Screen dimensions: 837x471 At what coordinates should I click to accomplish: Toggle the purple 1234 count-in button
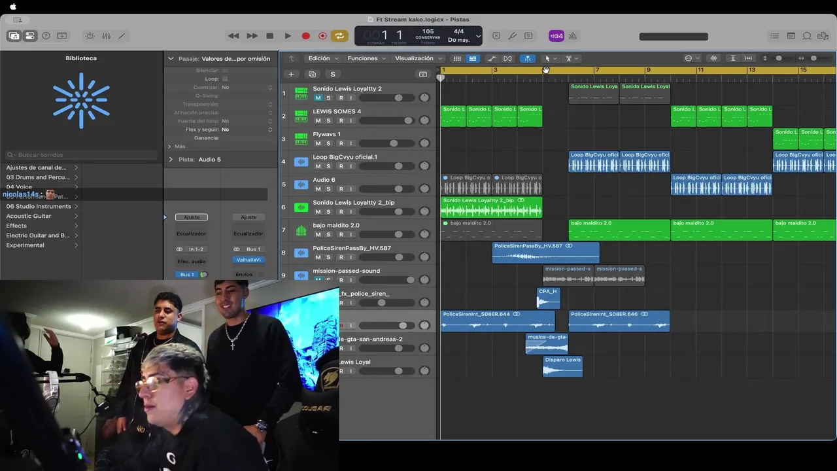click(556, 36)
